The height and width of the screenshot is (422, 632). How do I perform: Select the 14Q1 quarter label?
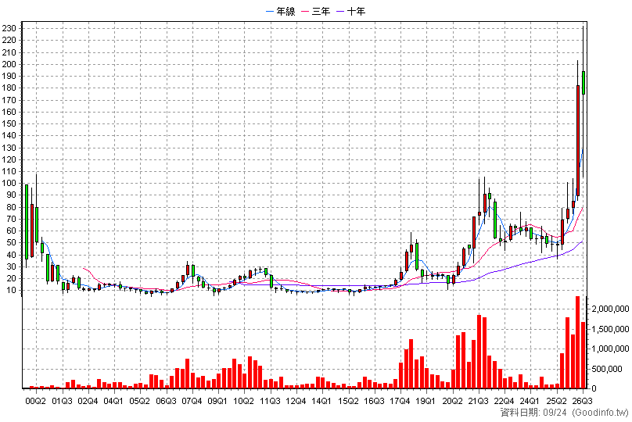pyautogui.click(x=321, y=401)
